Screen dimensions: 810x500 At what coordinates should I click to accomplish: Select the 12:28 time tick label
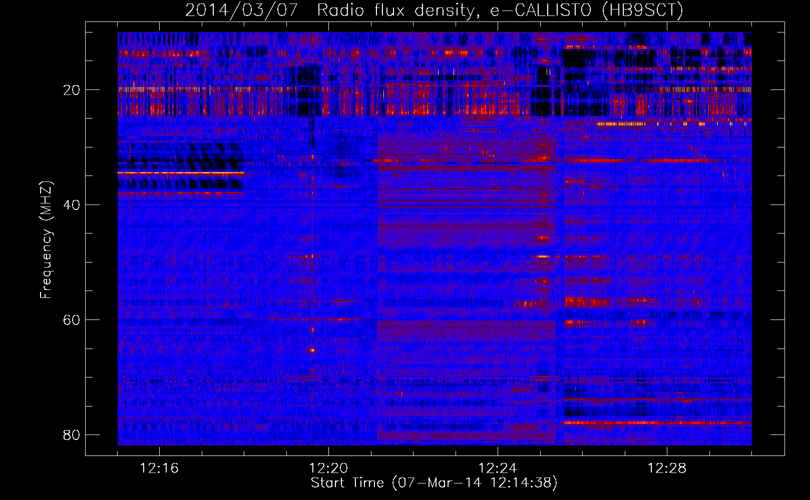667,468
